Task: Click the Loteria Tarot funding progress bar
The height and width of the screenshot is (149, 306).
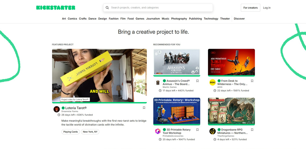Action: point(99,102)
